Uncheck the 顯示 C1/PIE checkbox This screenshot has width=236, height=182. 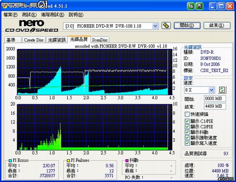click(187, 121)
